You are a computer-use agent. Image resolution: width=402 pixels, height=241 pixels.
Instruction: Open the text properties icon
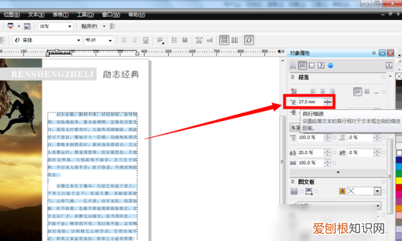tap(199, 40)
